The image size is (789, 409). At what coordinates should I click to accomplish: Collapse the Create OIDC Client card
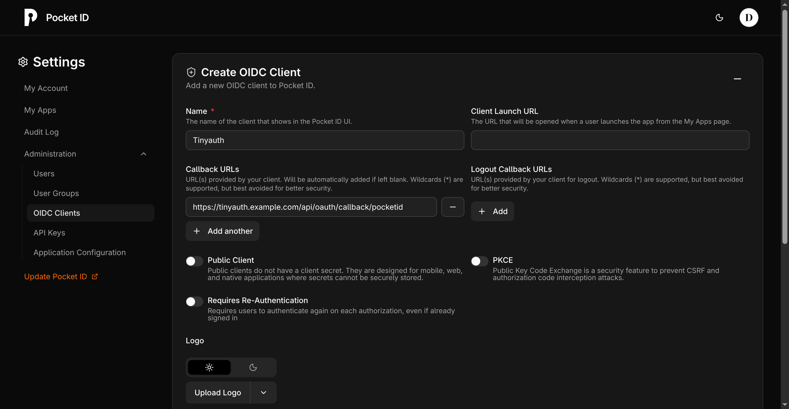pos(737,79)
